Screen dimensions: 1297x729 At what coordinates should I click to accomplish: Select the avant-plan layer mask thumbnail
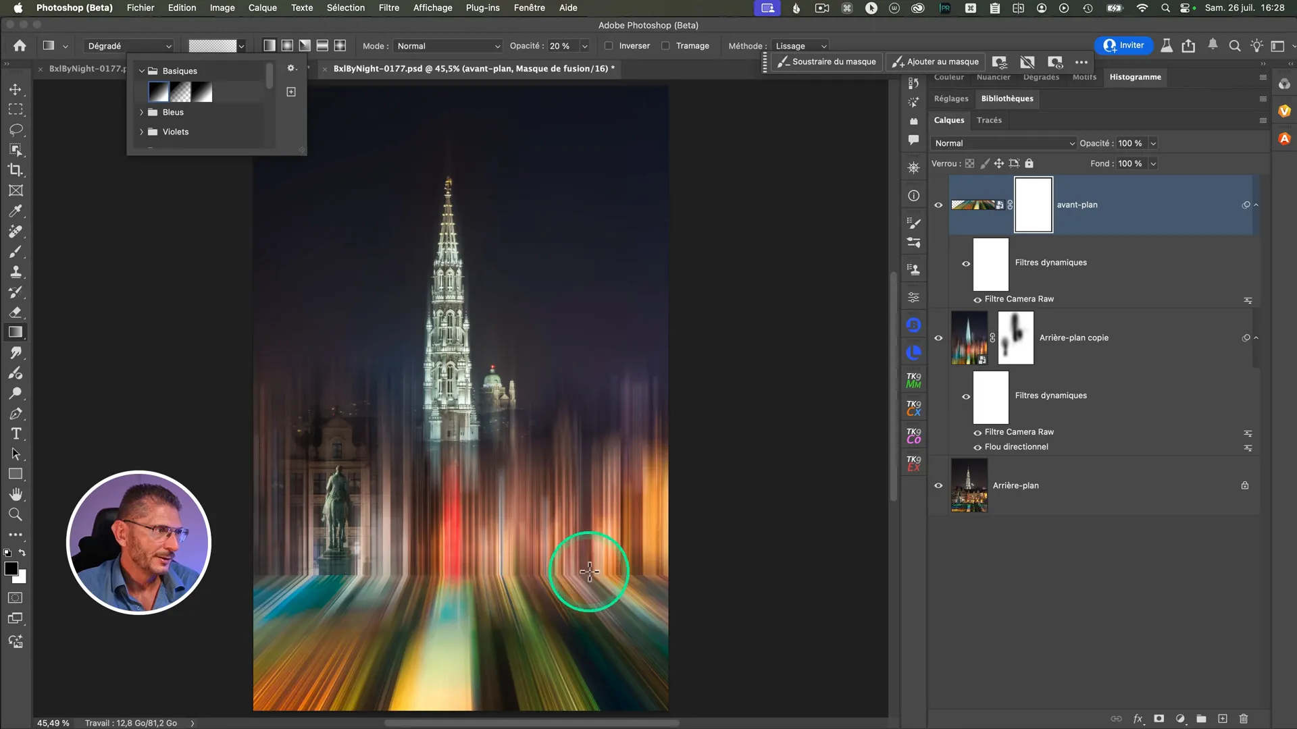click(x=1033, y=205)
